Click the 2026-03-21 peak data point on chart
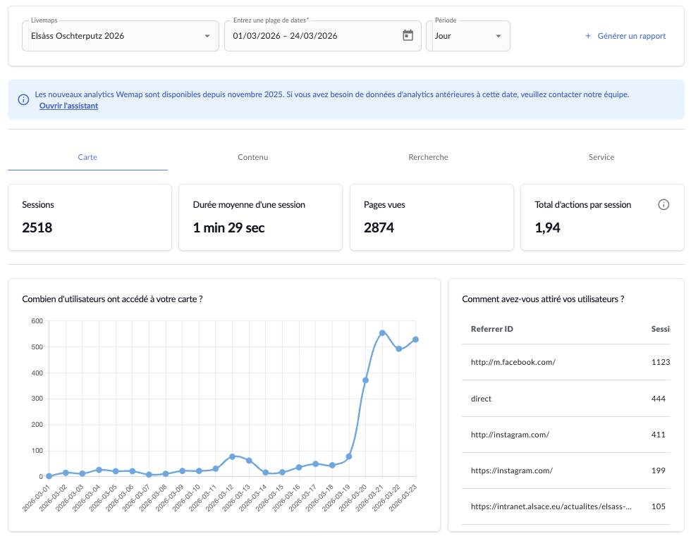 point(382,333)
